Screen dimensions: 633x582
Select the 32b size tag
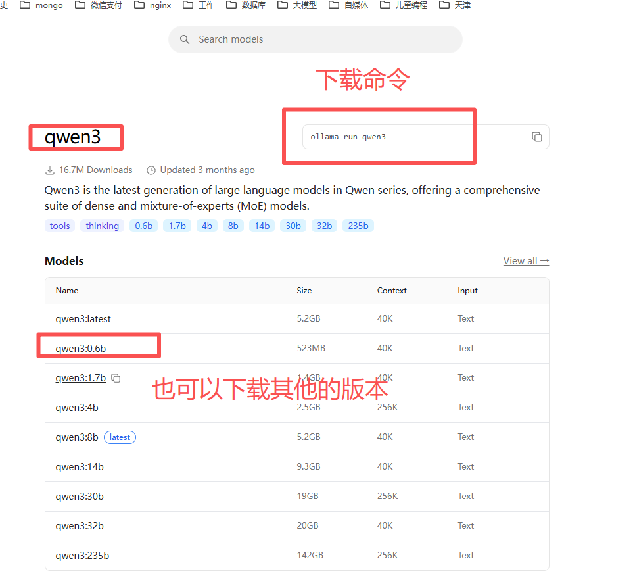(x=324, y=226)
